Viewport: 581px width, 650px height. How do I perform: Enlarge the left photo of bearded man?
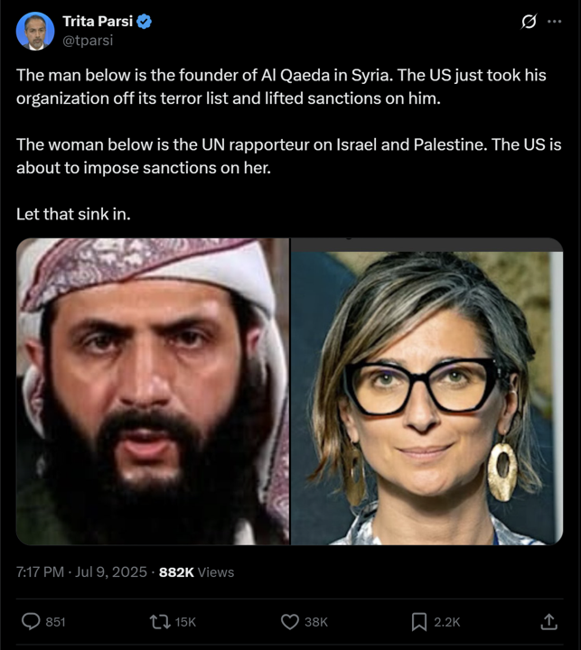tap(153, 391)
